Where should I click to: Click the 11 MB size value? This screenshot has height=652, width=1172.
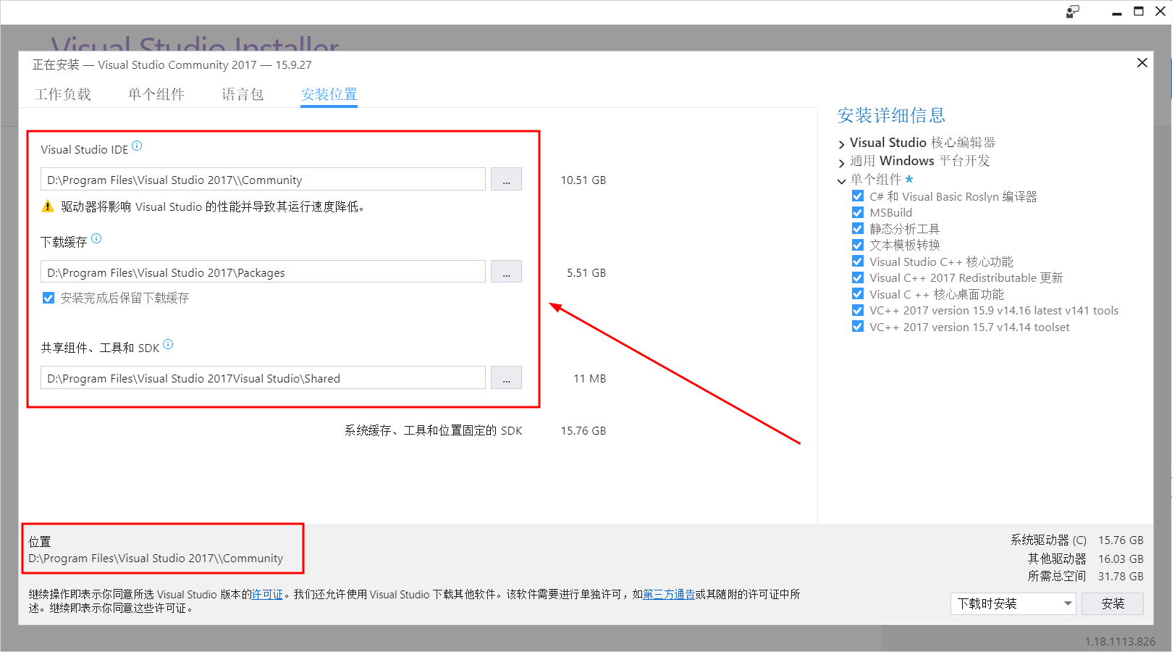pos(590,378)
